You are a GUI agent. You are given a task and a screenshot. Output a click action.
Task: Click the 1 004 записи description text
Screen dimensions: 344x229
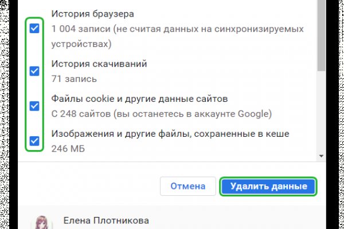coord(178,28)
